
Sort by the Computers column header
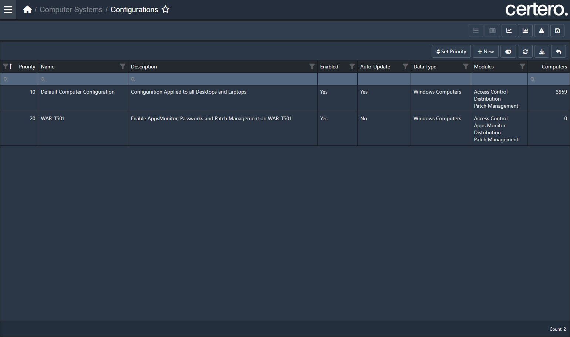click(554, 67)
